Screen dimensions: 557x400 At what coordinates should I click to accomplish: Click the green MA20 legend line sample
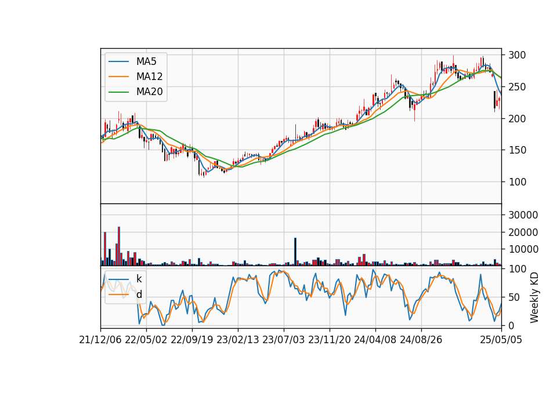[118, 92]
